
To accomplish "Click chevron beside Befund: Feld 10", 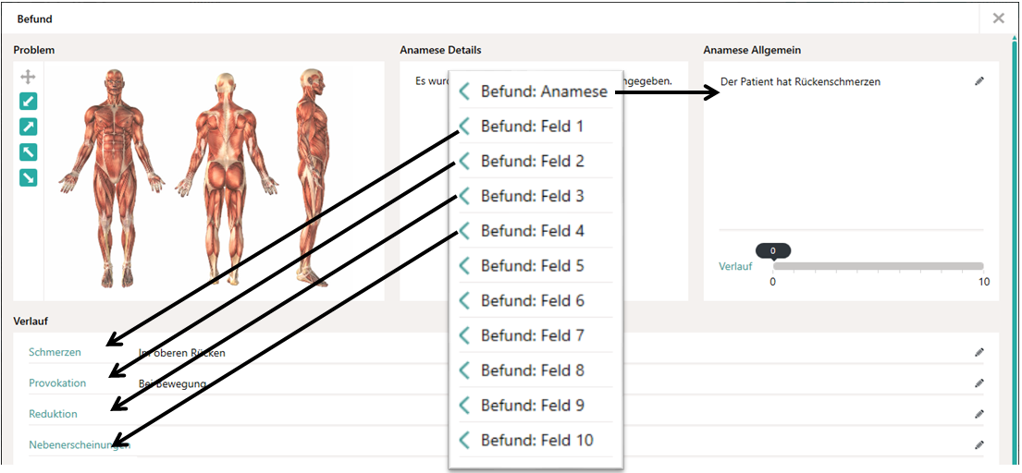I will click(464, 441).
